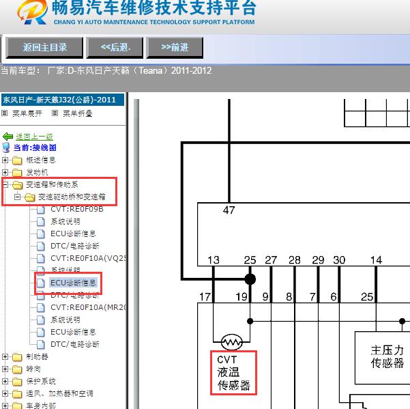Click pin number 47 in wiring diagram
The height and width of the screenshot is (409, 410).
[229, 210]
